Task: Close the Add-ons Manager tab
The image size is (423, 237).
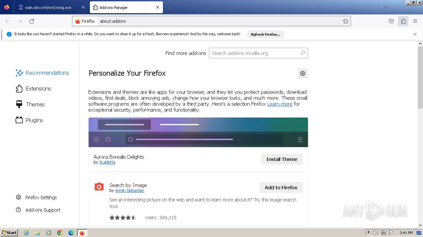Action: coord(158,7)
